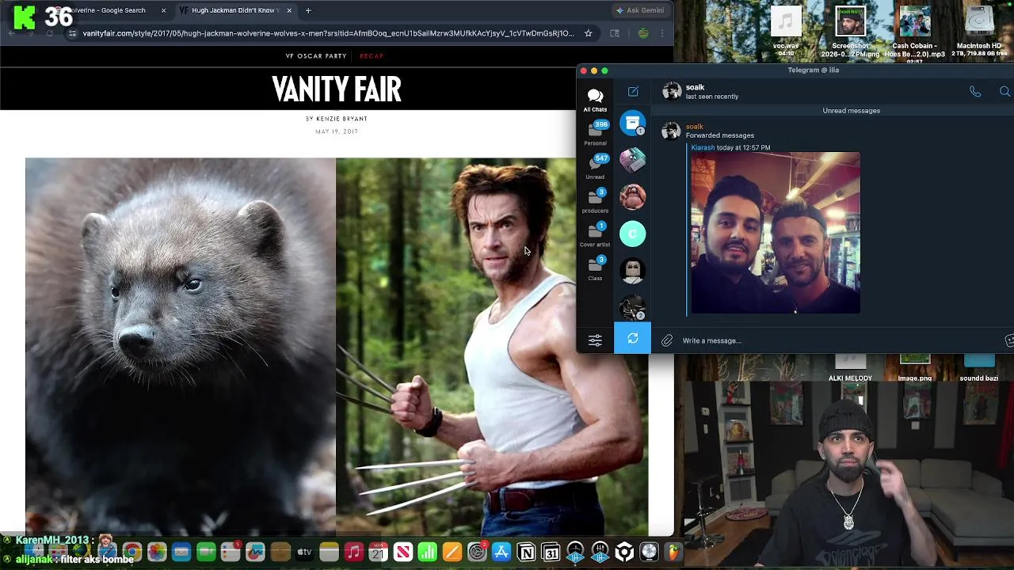Click the Chrome address bar URL

click(x=328, y=33)
